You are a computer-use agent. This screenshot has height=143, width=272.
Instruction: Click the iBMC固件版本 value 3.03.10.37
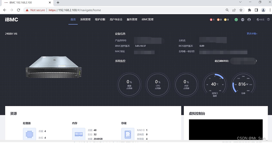tap(140, 46)
